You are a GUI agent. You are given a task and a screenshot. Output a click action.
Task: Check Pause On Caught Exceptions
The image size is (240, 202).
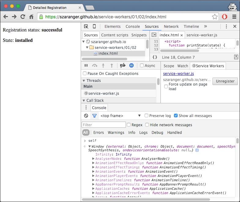(85, 74)
